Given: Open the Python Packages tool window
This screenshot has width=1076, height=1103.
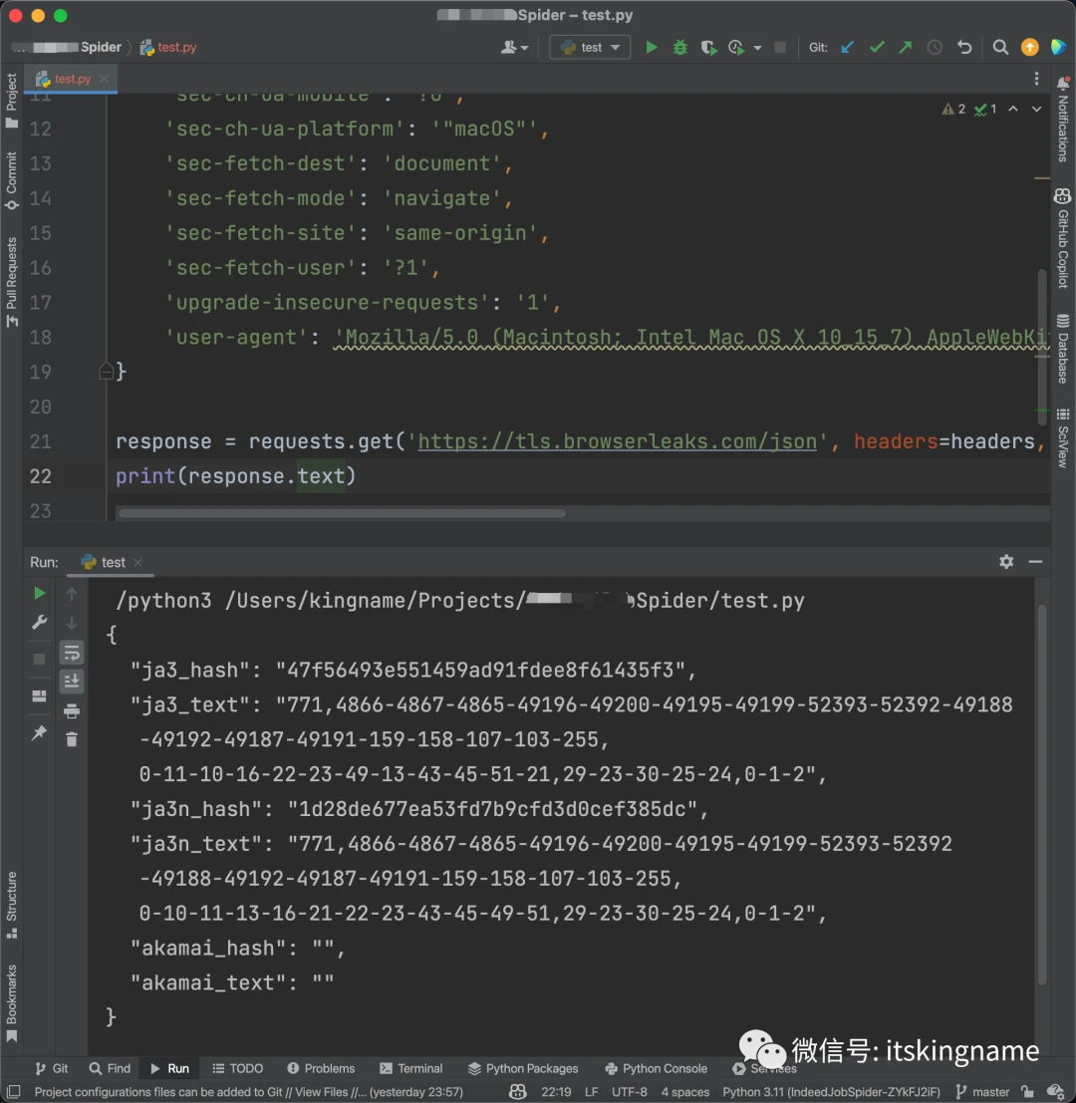Looking at the screenshot, I should (x=522, y=1068).
